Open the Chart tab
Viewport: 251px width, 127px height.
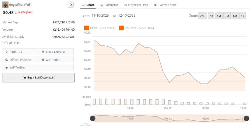pyautogui.click(x=88, y=5)
